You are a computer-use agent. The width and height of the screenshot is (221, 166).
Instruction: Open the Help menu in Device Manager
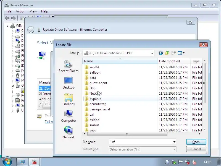[44, 11]
